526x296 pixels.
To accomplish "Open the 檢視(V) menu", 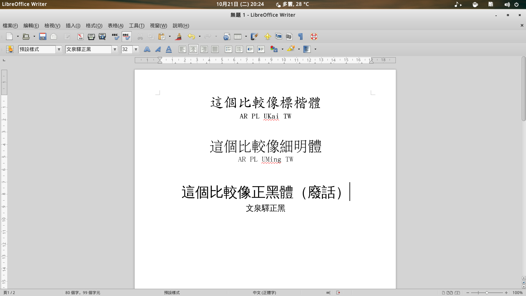I will (52, 26).
